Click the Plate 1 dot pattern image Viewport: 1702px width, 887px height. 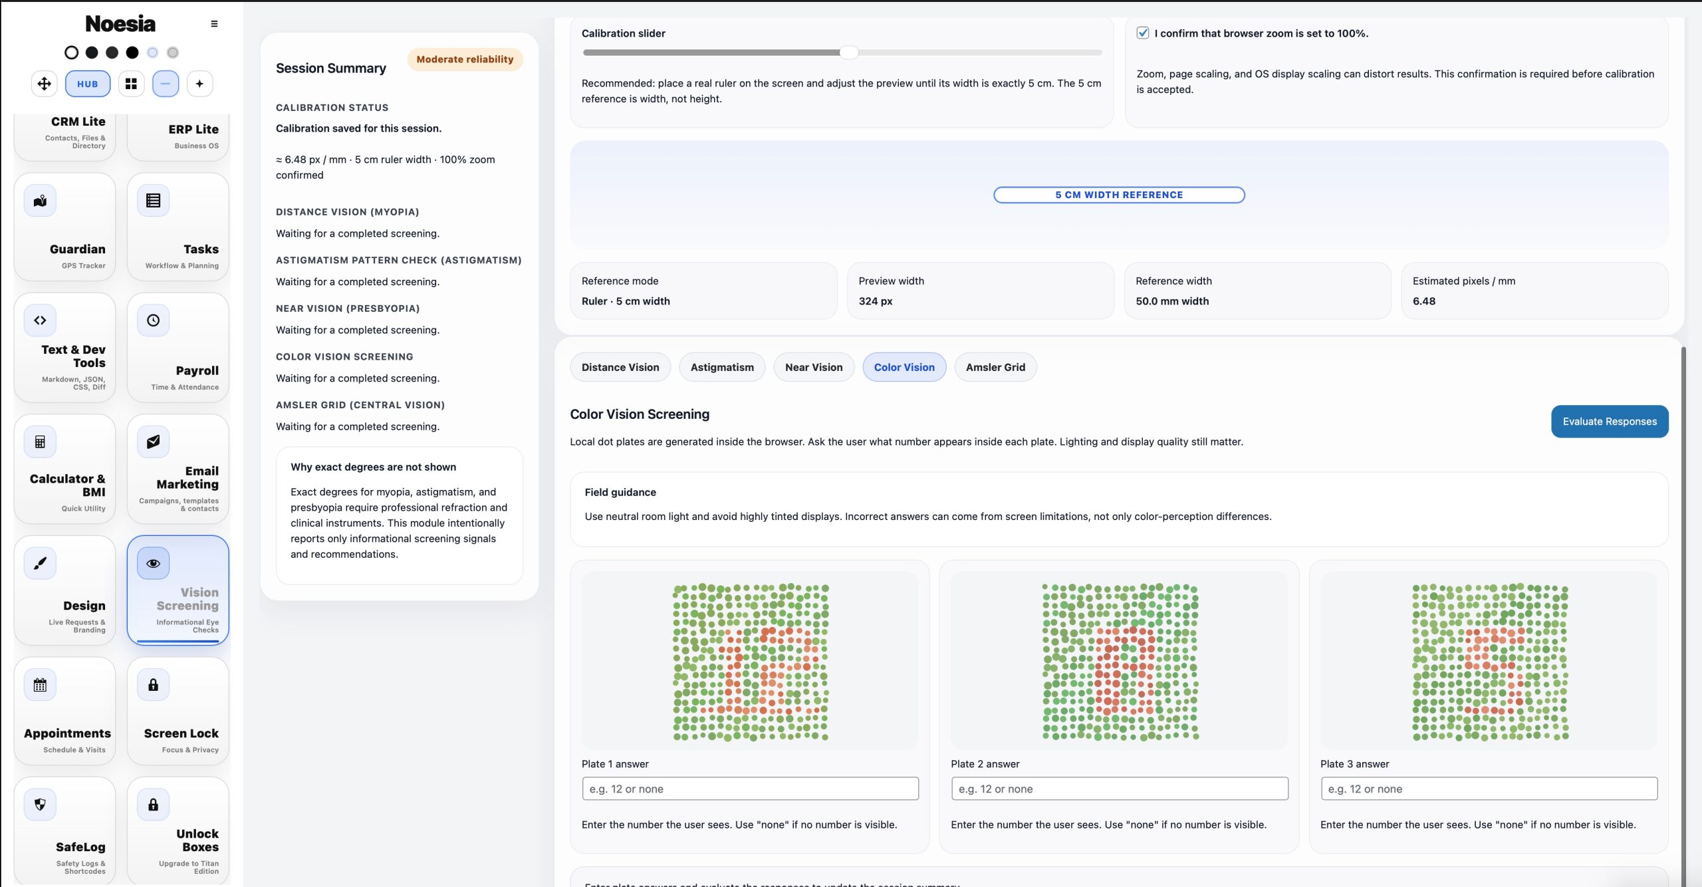coord(751,662)
